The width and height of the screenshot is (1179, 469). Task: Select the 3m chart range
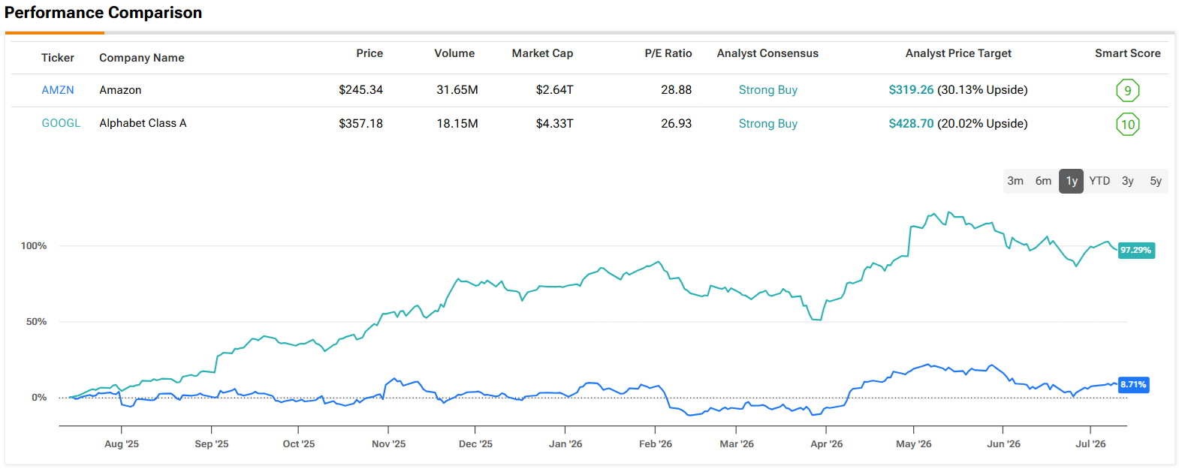point(1015,181)
